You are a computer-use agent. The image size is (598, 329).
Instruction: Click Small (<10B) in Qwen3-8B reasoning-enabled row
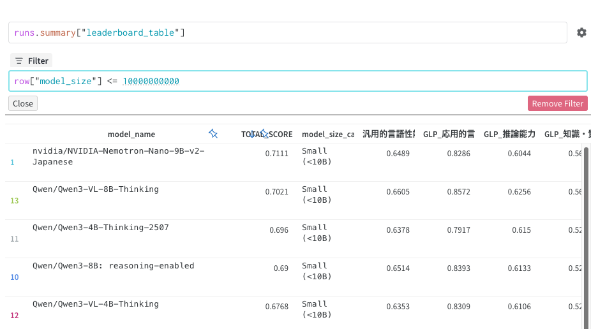click(317, 271)
